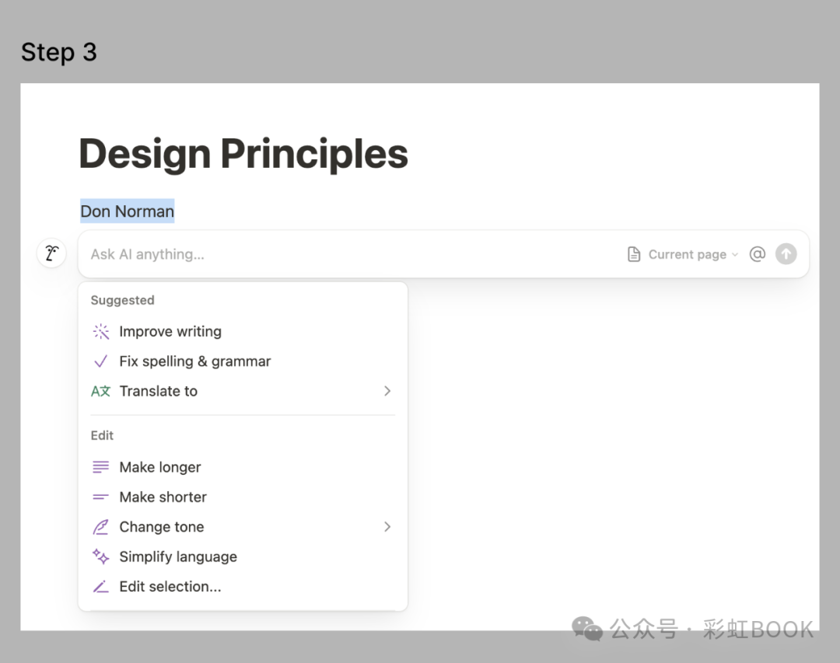Choose the Simplify language option
The width and height of the screenshot is (840, 663).
(x=177, y=557)
